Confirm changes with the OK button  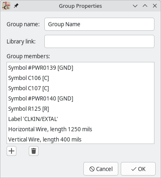[x=138, y=169]
